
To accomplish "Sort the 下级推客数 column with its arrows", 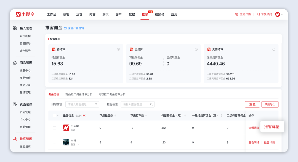I will (115, 116).
